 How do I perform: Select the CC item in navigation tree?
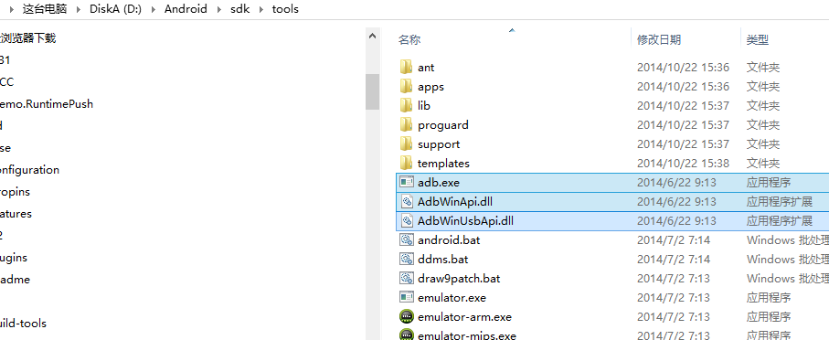(x=7, y=82)
